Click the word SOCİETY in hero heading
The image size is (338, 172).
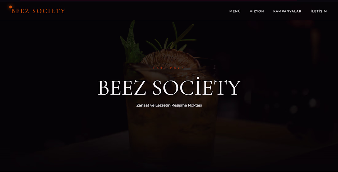click(197, 86)
